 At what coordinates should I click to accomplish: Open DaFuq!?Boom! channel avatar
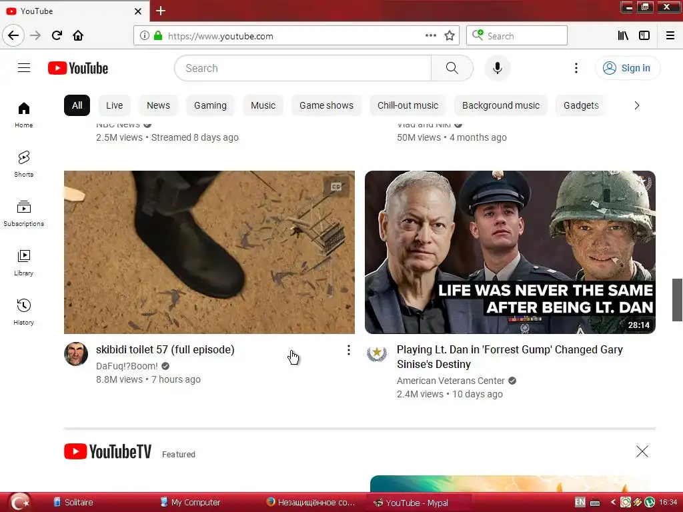click(76, 353)
